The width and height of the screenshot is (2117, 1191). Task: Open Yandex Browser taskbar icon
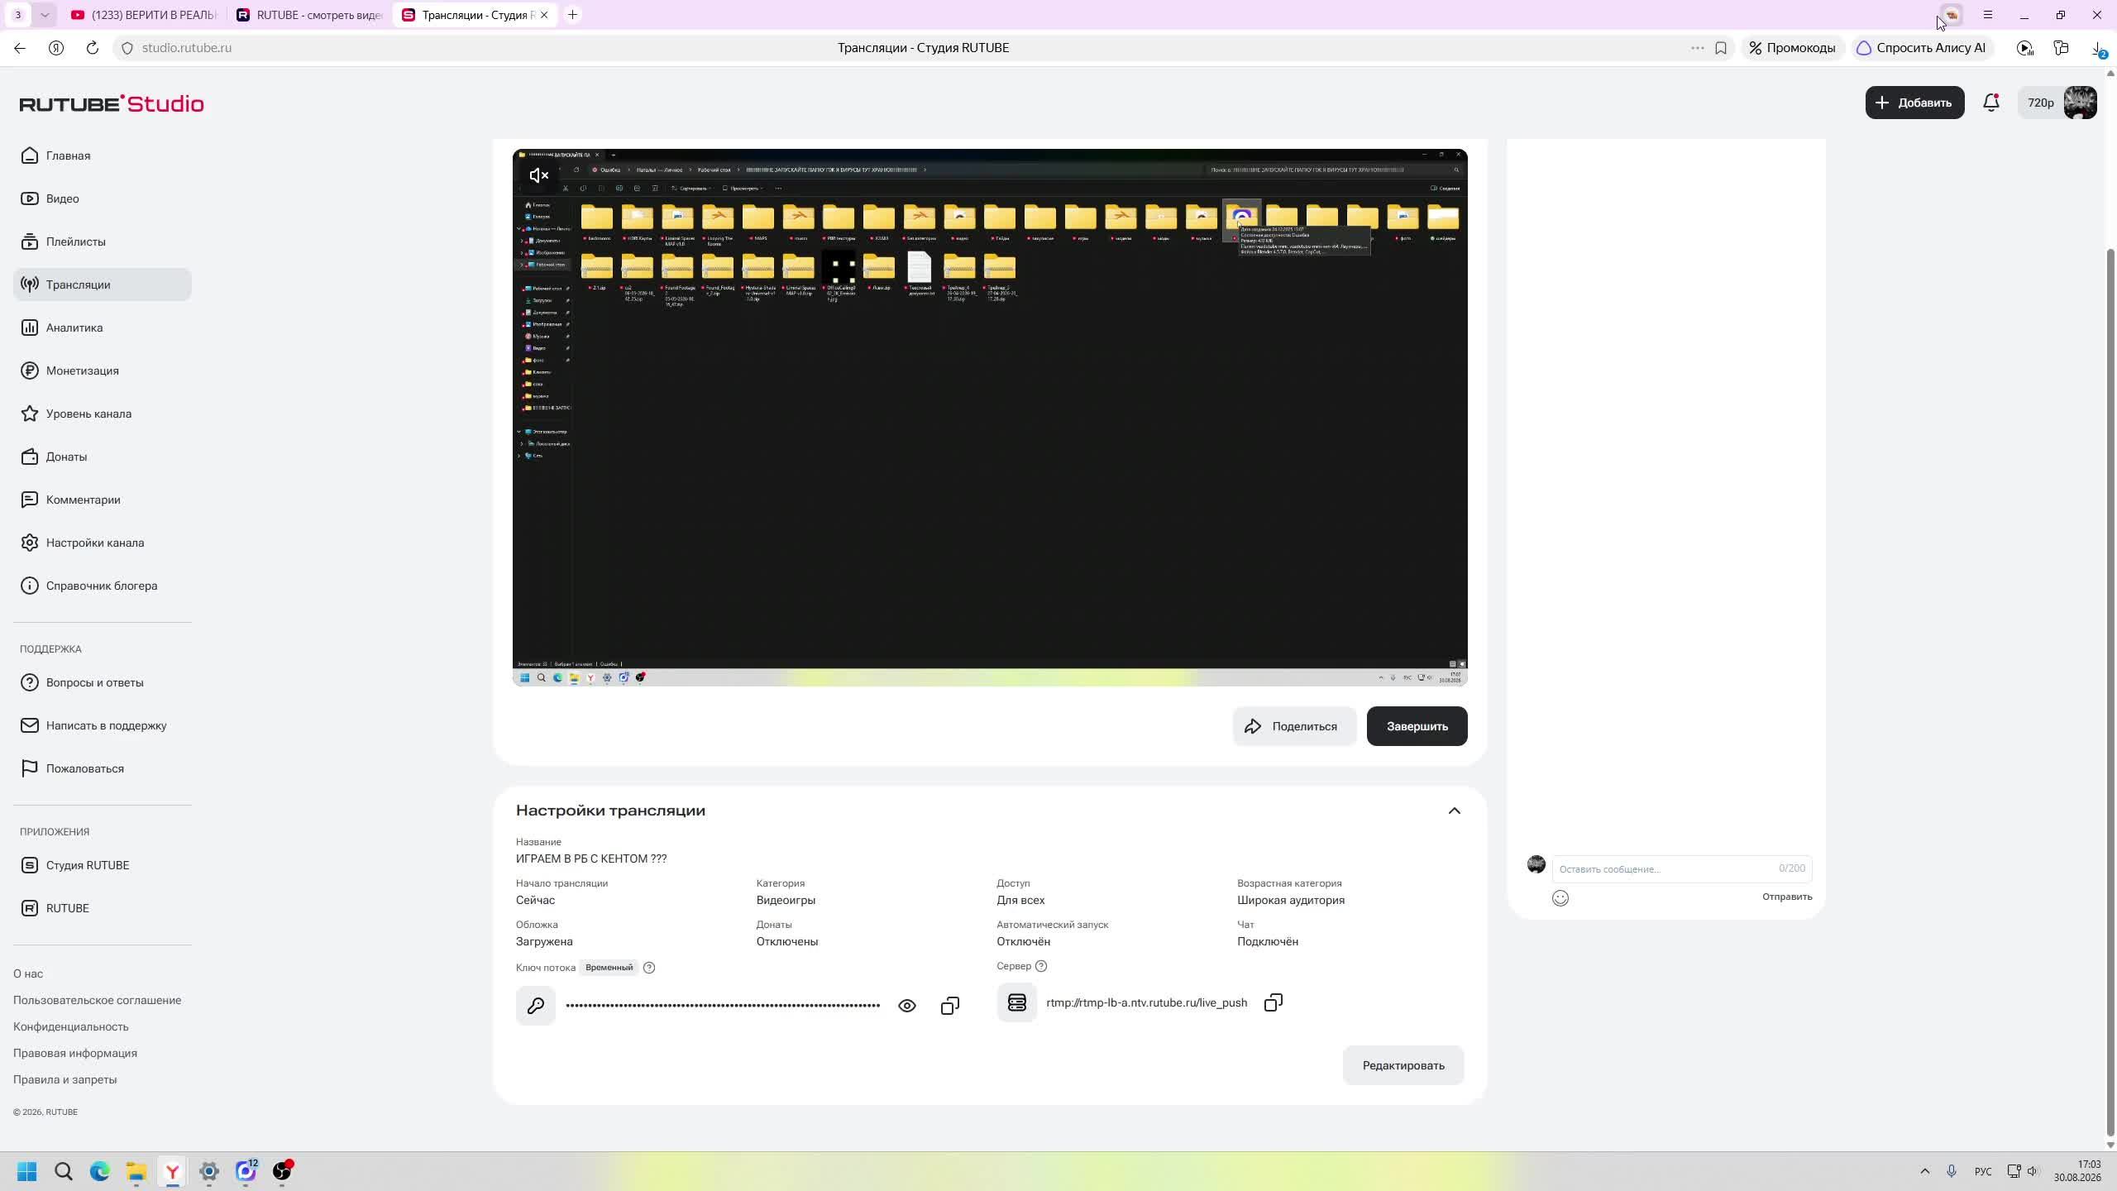(x=173, y=1171)
